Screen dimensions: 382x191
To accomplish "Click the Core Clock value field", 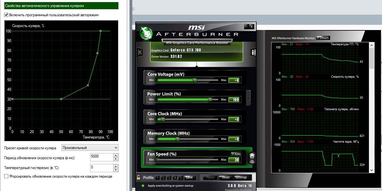I will pyautogui.click(x=234, y=120).
